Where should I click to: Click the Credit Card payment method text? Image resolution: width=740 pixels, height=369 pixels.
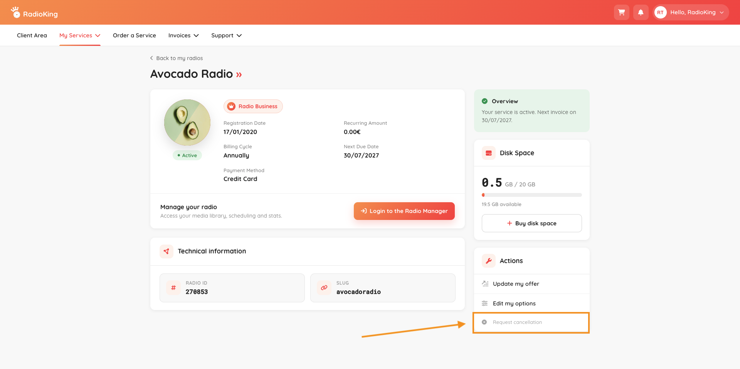[x=240, y=179]
